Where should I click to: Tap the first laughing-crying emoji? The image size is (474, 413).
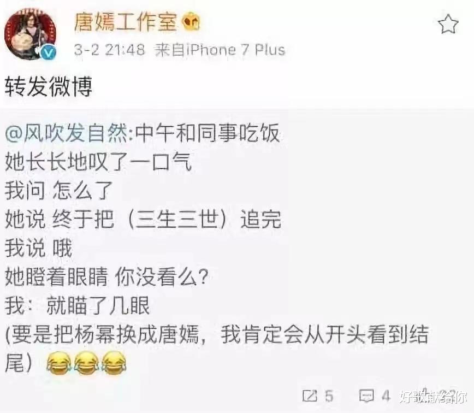pyautogui.click(x=58, y=363)
